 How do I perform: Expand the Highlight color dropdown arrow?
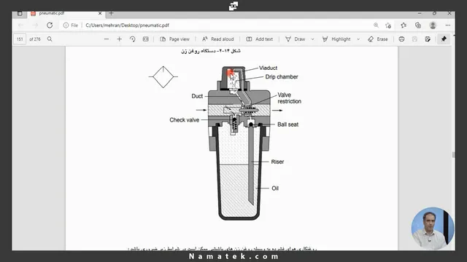click(358, 39)
